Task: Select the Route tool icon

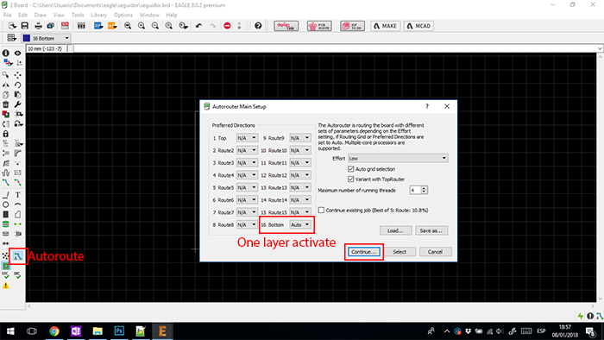Action: [6, 183]
